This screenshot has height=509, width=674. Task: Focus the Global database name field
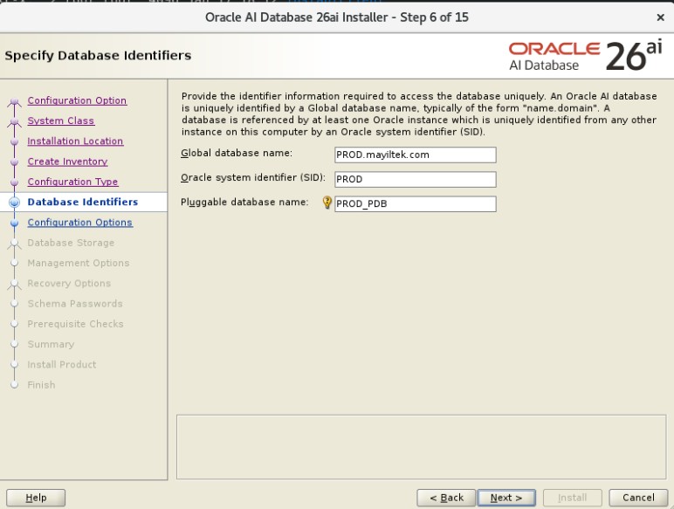[x=416, y=155]
